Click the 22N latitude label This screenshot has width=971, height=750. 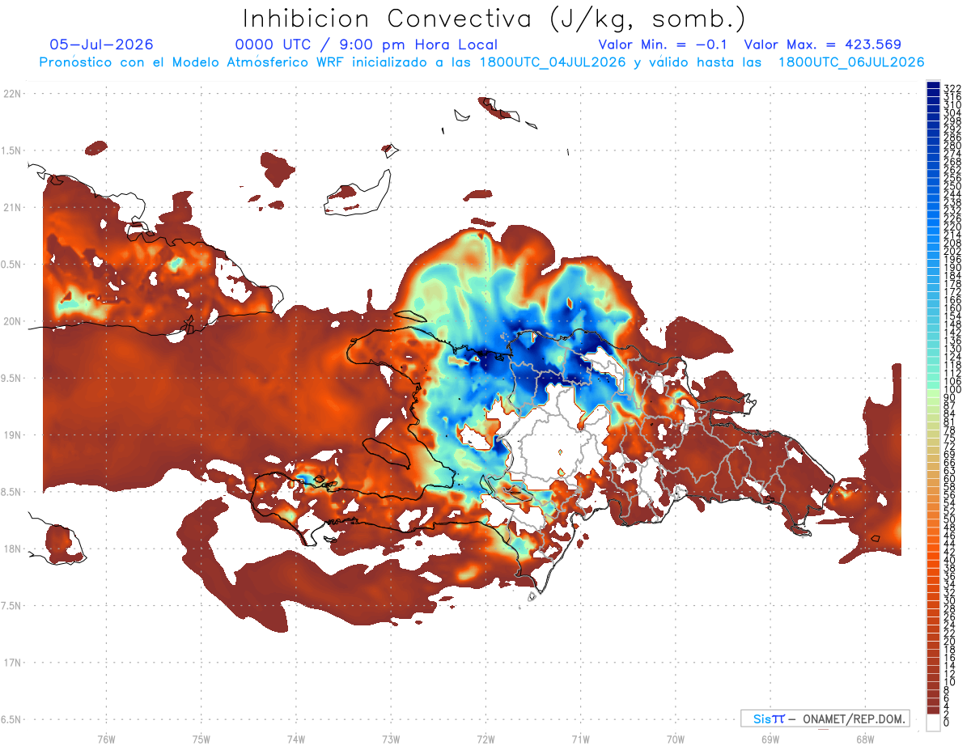tap(13, 94)
